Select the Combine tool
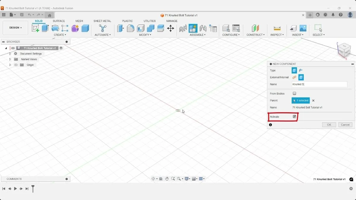This screenshot has height=200, width=356. [x=150, y=28]
